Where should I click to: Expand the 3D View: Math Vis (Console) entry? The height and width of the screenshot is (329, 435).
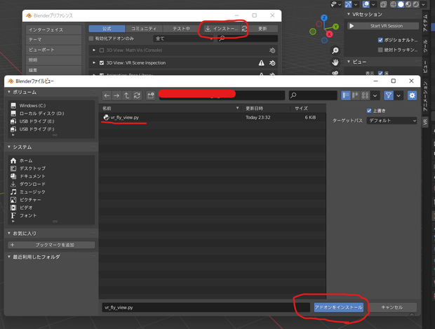(94, 51)
